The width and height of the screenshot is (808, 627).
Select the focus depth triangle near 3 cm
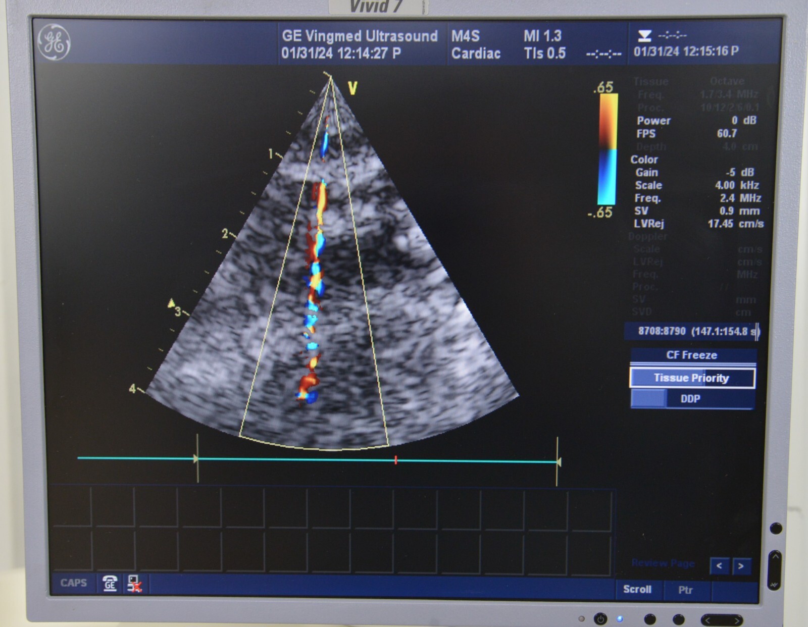click(x=171, y=303)
